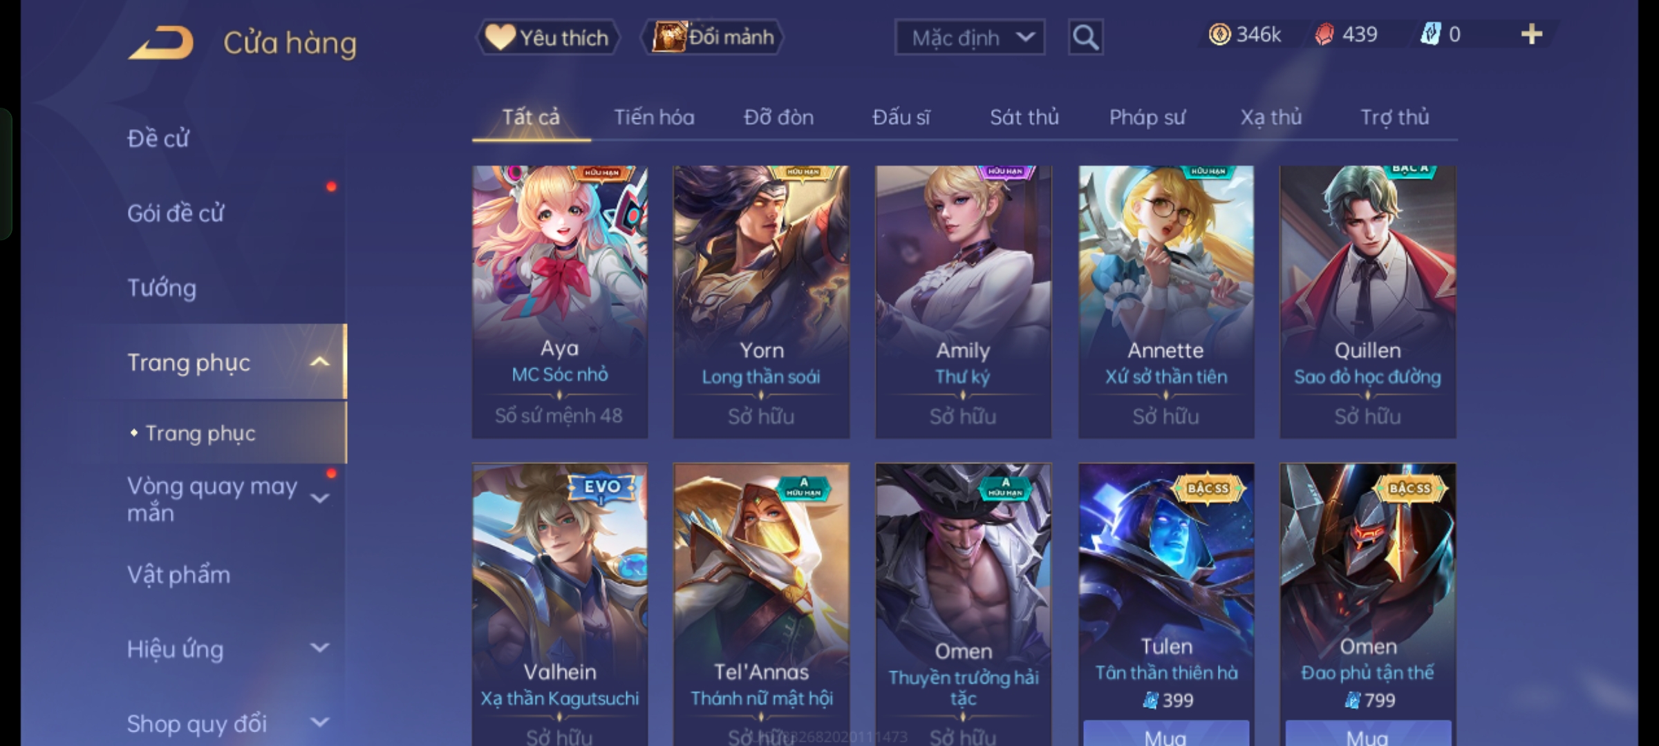The image size is (1659, 746).
Task: Expand Vòng quay may mắn section
Action: coord(319,499)
